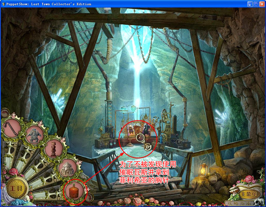Select the red puppet figurine inventory item
Screen dimensions: 266x207
(x=54, y=149)
